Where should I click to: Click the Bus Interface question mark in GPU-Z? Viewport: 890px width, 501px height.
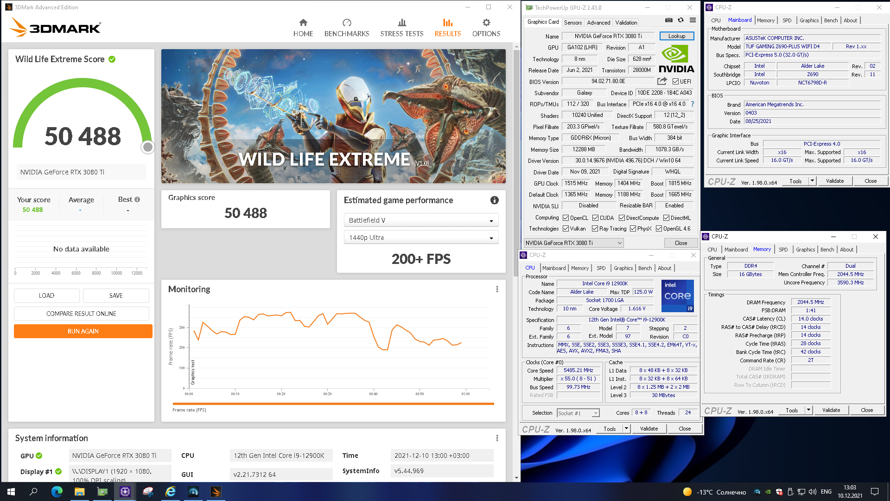point(693,104)
